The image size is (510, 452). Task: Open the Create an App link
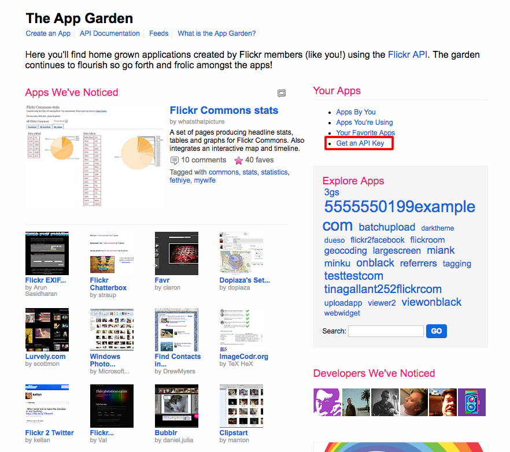coord(48,34)
